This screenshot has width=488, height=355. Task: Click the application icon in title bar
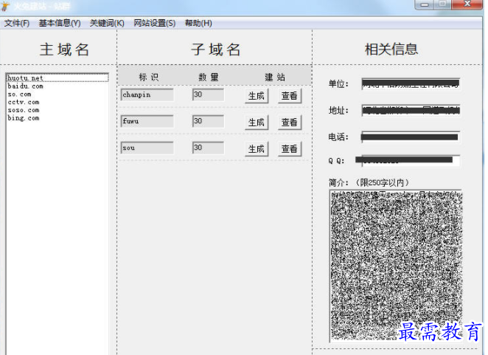click(5, 6)
